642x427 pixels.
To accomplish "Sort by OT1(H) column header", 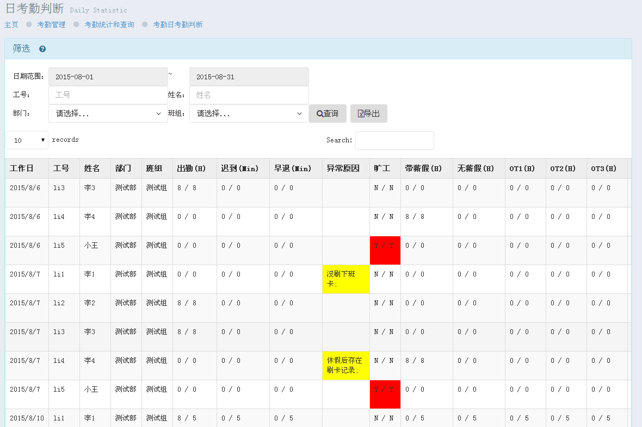I will (x=526, y=168).
